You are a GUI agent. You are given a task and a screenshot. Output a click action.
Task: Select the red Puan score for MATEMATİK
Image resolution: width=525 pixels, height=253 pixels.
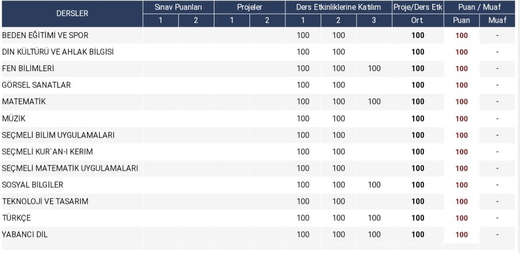pos(461,102)
